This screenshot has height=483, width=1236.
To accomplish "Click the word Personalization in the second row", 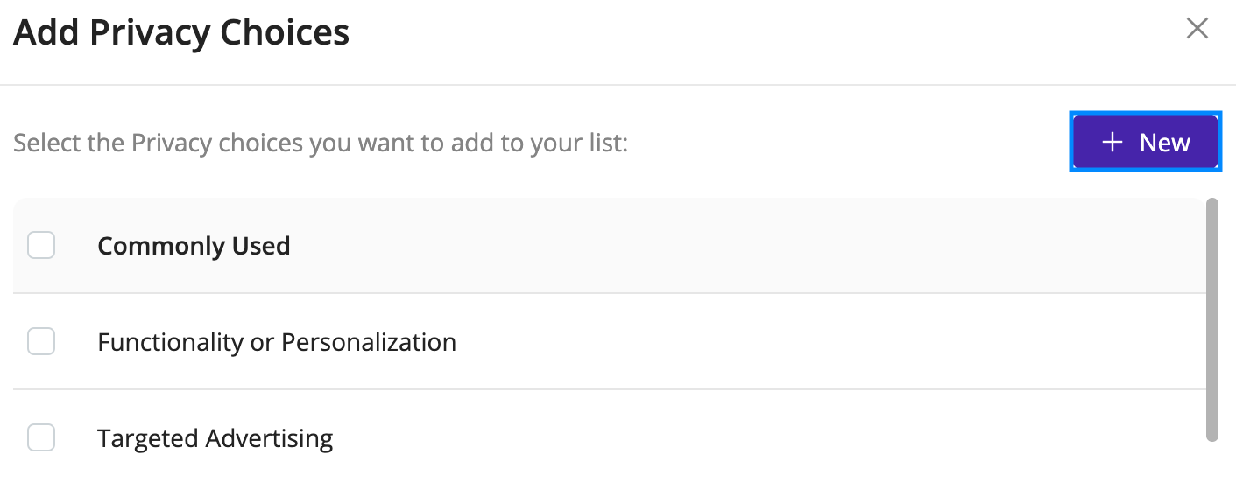I will (x=368, y=342).
